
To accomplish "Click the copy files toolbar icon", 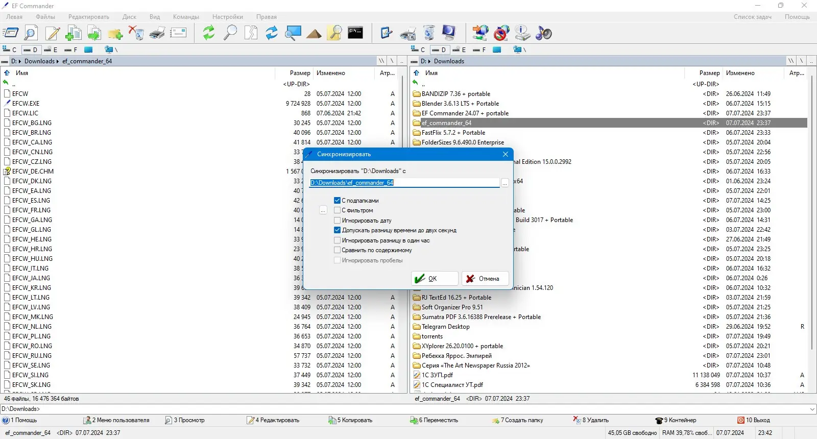I will coord(74,33).
